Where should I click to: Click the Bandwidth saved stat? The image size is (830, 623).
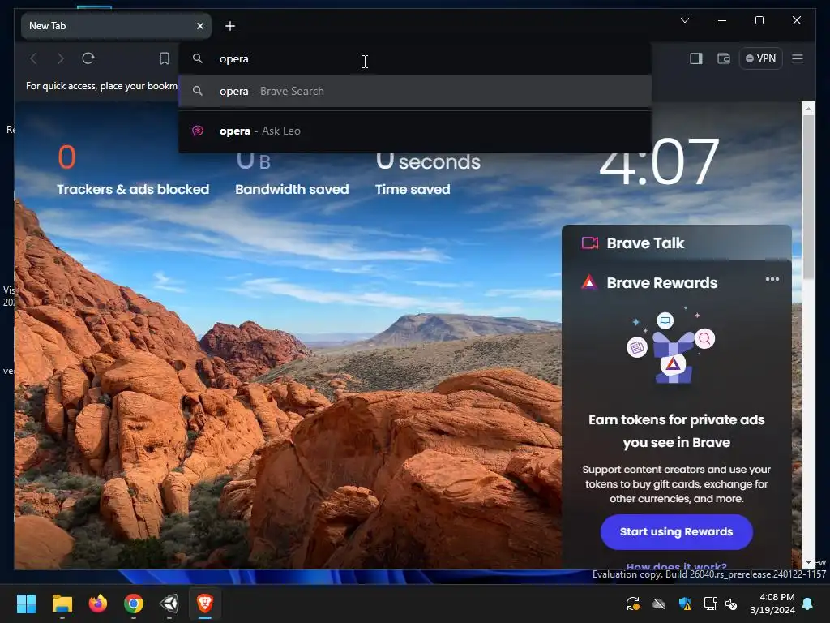click(x=292, y=175)
